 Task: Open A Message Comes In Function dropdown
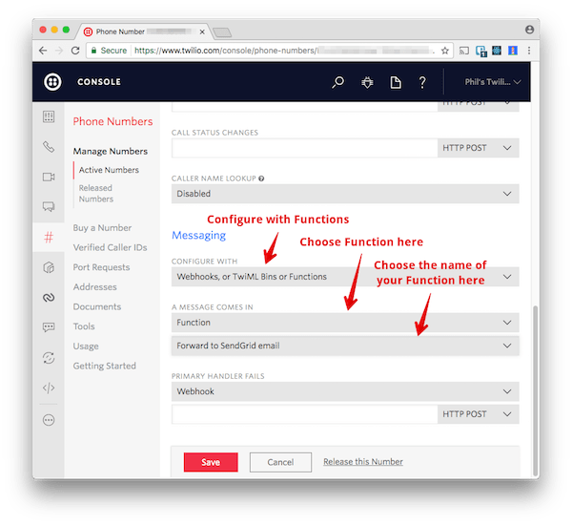(x=345, y=323)
